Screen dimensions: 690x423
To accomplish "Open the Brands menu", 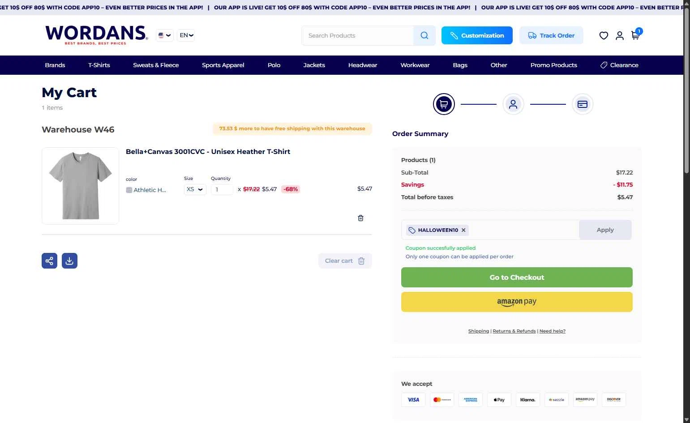I will coord(55,65).
